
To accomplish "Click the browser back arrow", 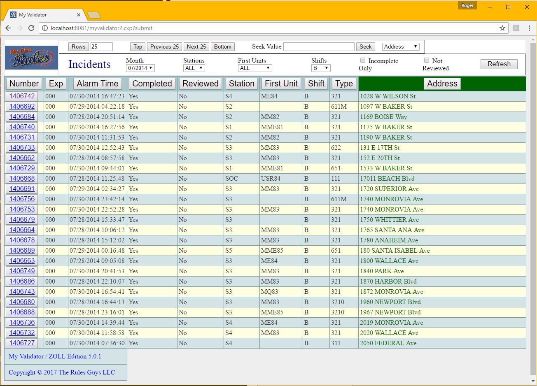I will coord(8,28).
